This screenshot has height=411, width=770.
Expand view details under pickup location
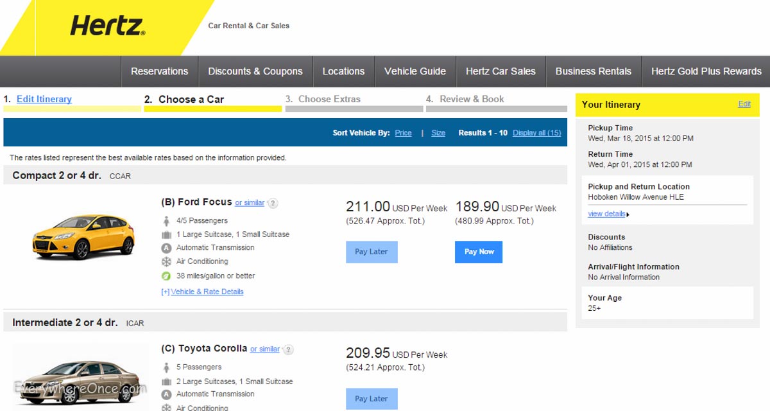coord(607,214)
